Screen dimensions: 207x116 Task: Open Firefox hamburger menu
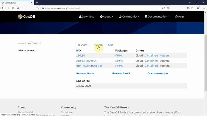click(204, 8)
